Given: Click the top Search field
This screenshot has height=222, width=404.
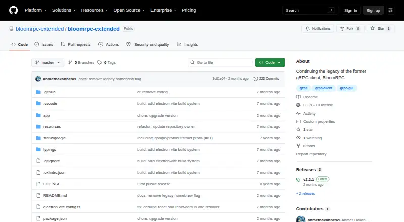Looking at the screenshot, I should [310, 10].
